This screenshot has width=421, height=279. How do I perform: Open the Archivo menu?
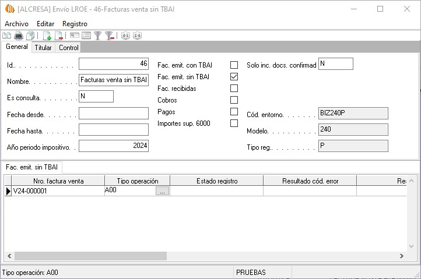16,23
